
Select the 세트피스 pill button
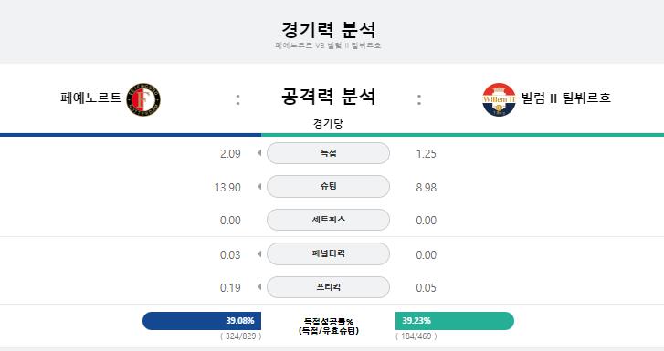pyautogui.click(x=328, y=220)
